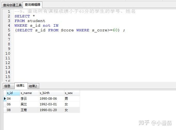Click the s_sex column header
The width and height of the screenshot is (176, 130).
(x=72, y=93)
